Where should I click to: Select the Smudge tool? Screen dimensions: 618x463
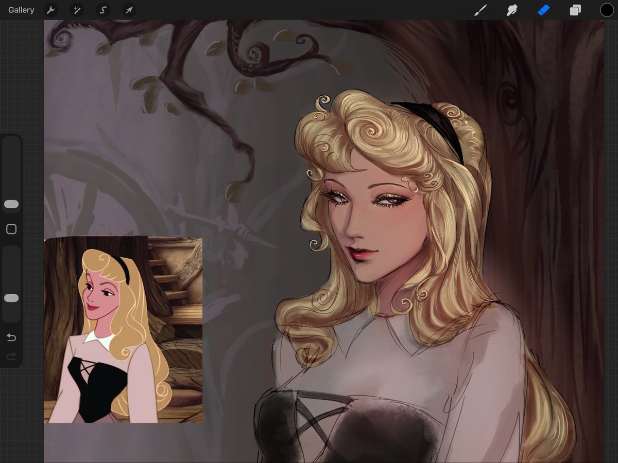point(512,10)
